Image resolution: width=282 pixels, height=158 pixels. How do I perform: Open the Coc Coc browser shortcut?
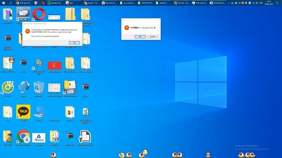[x=8, y=88]
